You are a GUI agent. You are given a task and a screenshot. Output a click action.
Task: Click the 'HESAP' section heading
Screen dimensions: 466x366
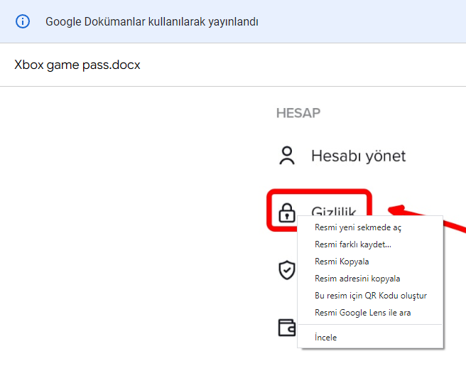[x=298, y=113]
